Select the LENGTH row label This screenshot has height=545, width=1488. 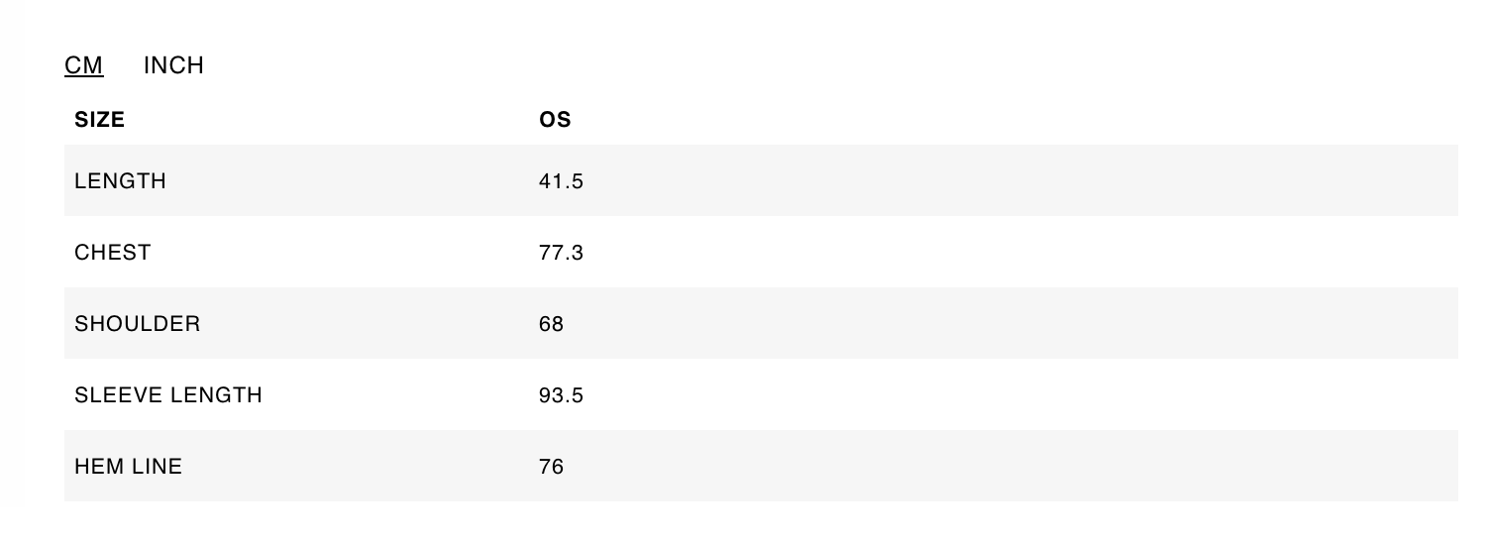click(120, 181)
